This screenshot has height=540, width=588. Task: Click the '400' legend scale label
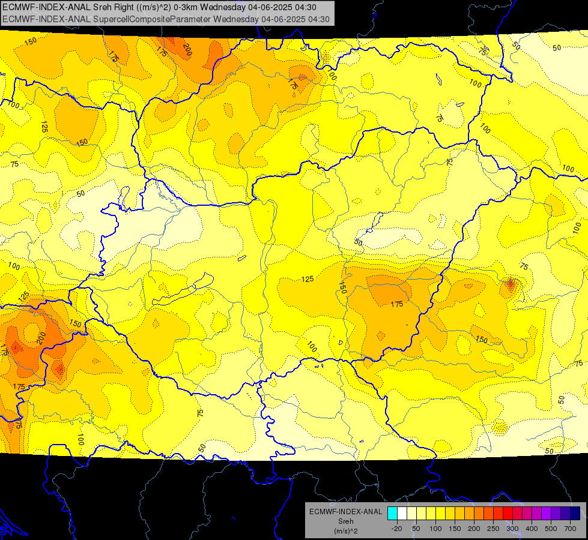tap(532, 529)
